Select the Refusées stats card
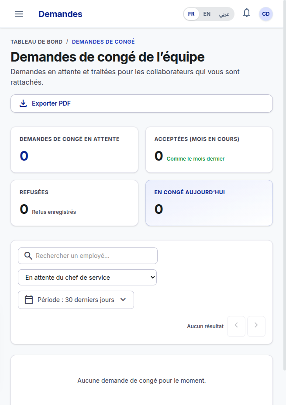The image size is (286, 405). (74, 203)
